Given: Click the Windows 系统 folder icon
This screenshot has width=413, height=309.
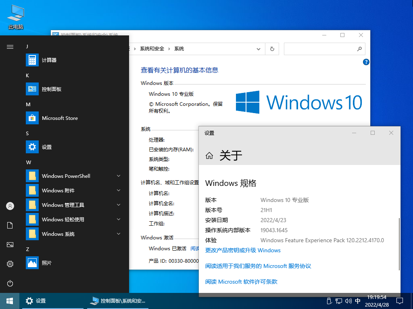Looking at the screenshot, I should [32, 234].
